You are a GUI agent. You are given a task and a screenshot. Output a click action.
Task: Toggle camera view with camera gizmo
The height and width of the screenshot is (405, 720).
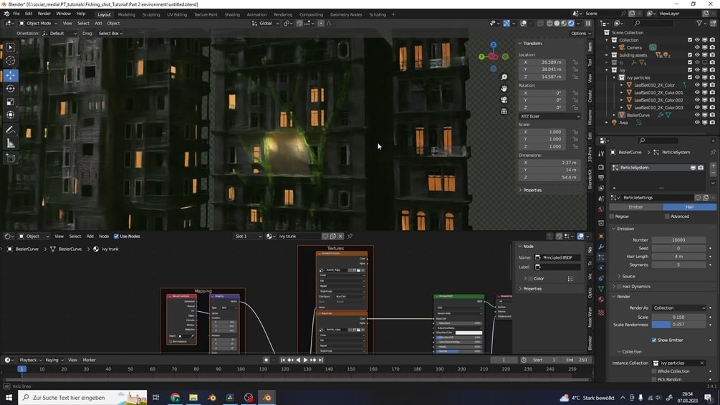[504, 100]
